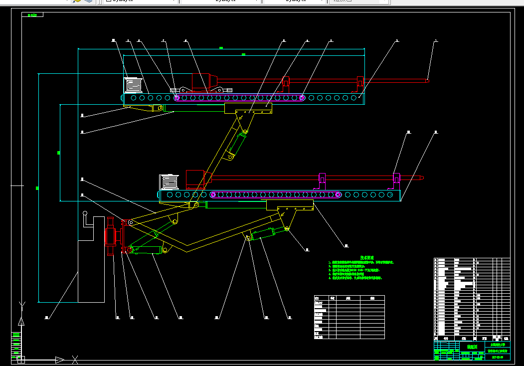Select the upper yellow slide plate
The height and width of the screenshot is (366, 524).
248,108
